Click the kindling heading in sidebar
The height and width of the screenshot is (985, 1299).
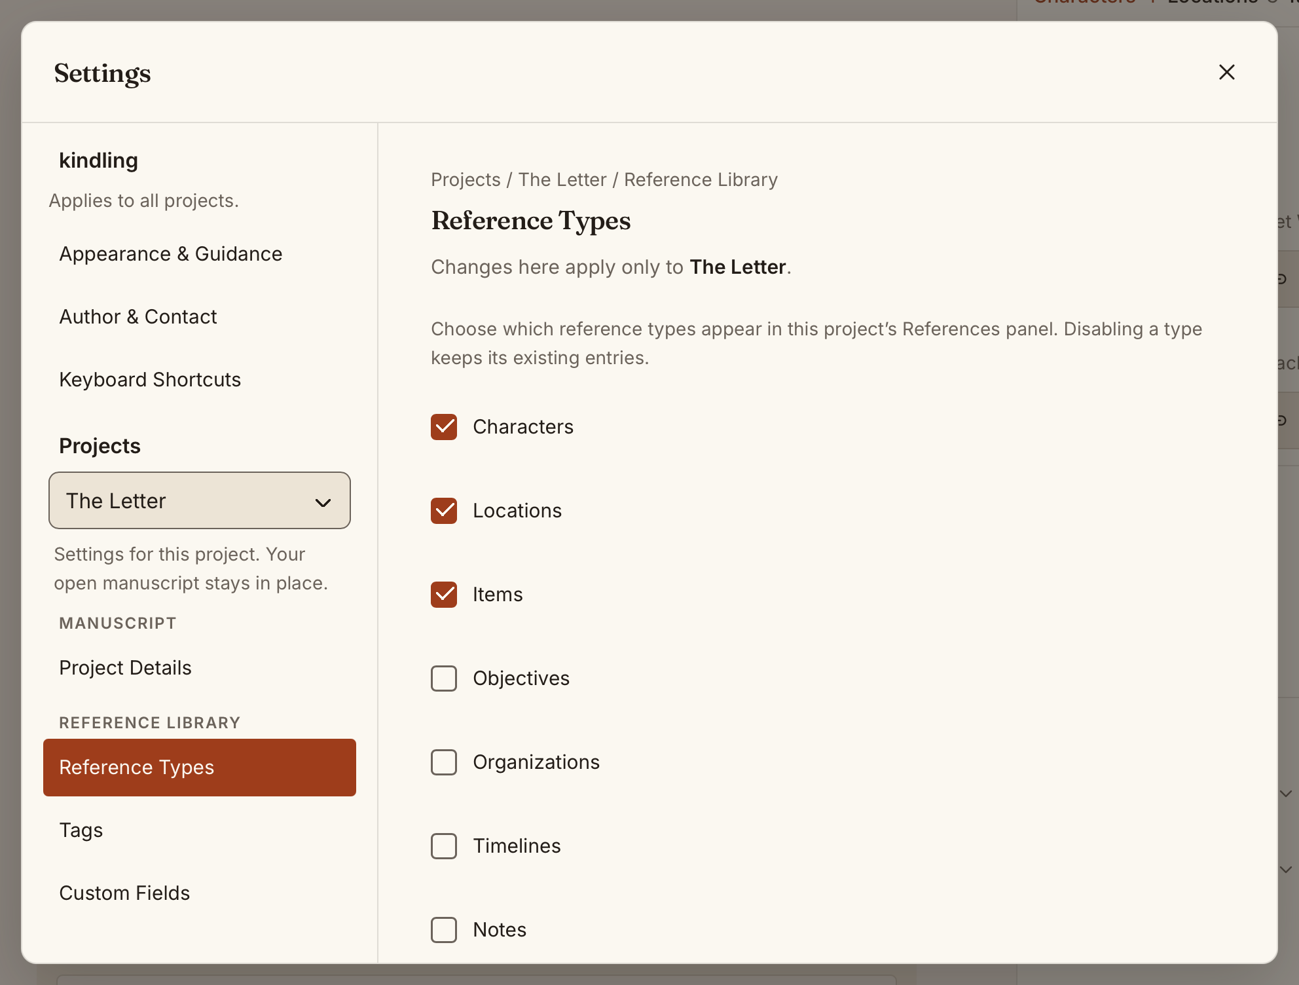tap(99, 160)
